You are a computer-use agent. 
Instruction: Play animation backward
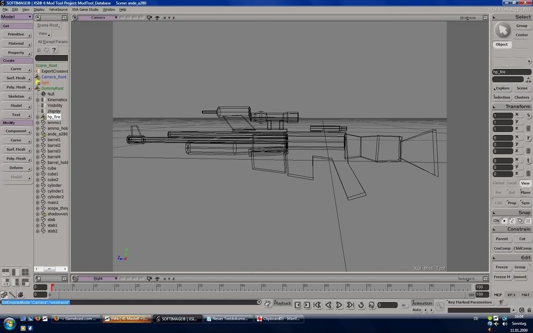(328, 305)
